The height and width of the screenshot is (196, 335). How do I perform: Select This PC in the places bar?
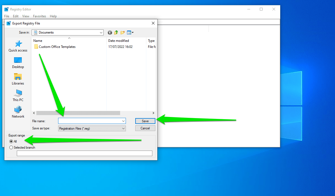pos(18,96)
